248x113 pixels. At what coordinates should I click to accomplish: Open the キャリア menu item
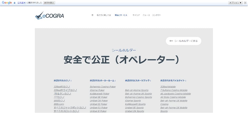click(136, 15)
